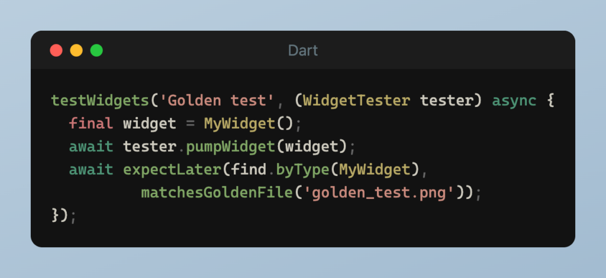Click the yellow minimize window dot
606x278 pixels.
click(x=76, y=50)
